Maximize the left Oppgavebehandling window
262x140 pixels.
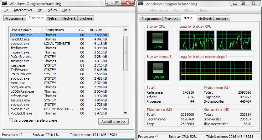pyautogui.click(x=117, y=3)
